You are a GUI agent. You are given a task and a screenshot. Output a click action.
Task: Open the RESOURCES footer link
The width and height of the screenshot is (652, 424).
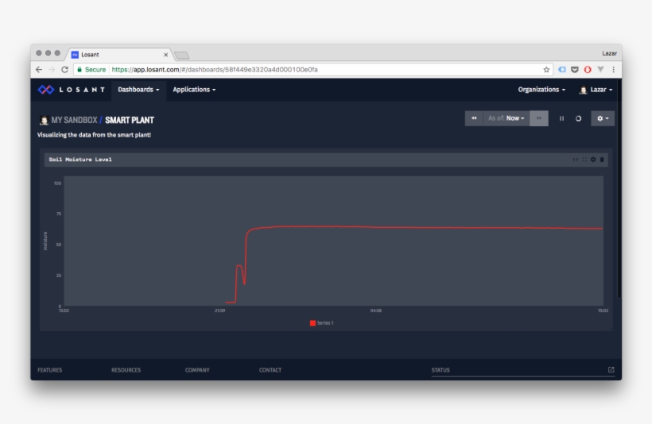click(126, 370)
